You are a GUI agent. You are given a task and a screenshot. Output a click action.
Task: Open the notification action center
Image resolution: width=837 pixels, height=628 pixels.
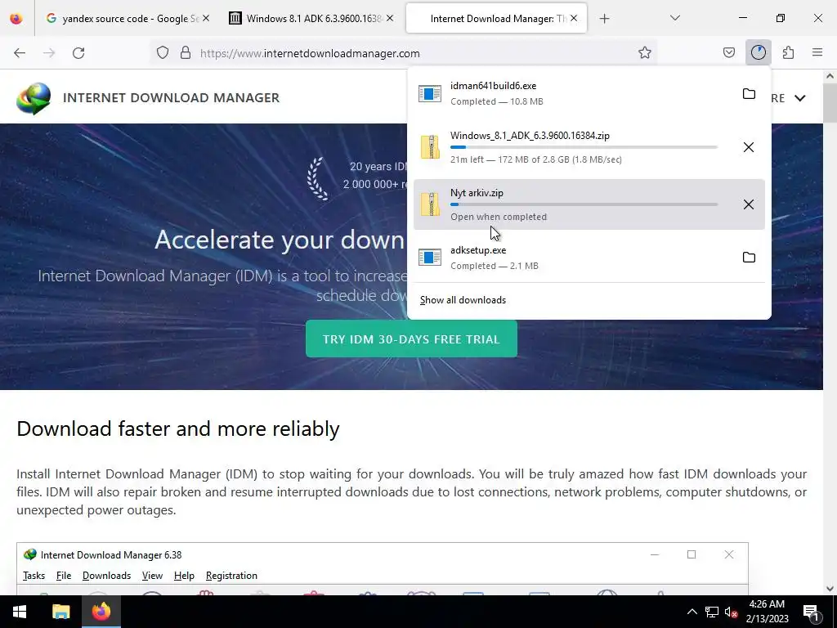(x=811, y=612)
